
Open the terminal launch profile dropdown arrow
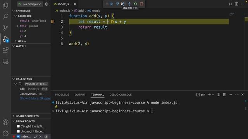point(213,95)
